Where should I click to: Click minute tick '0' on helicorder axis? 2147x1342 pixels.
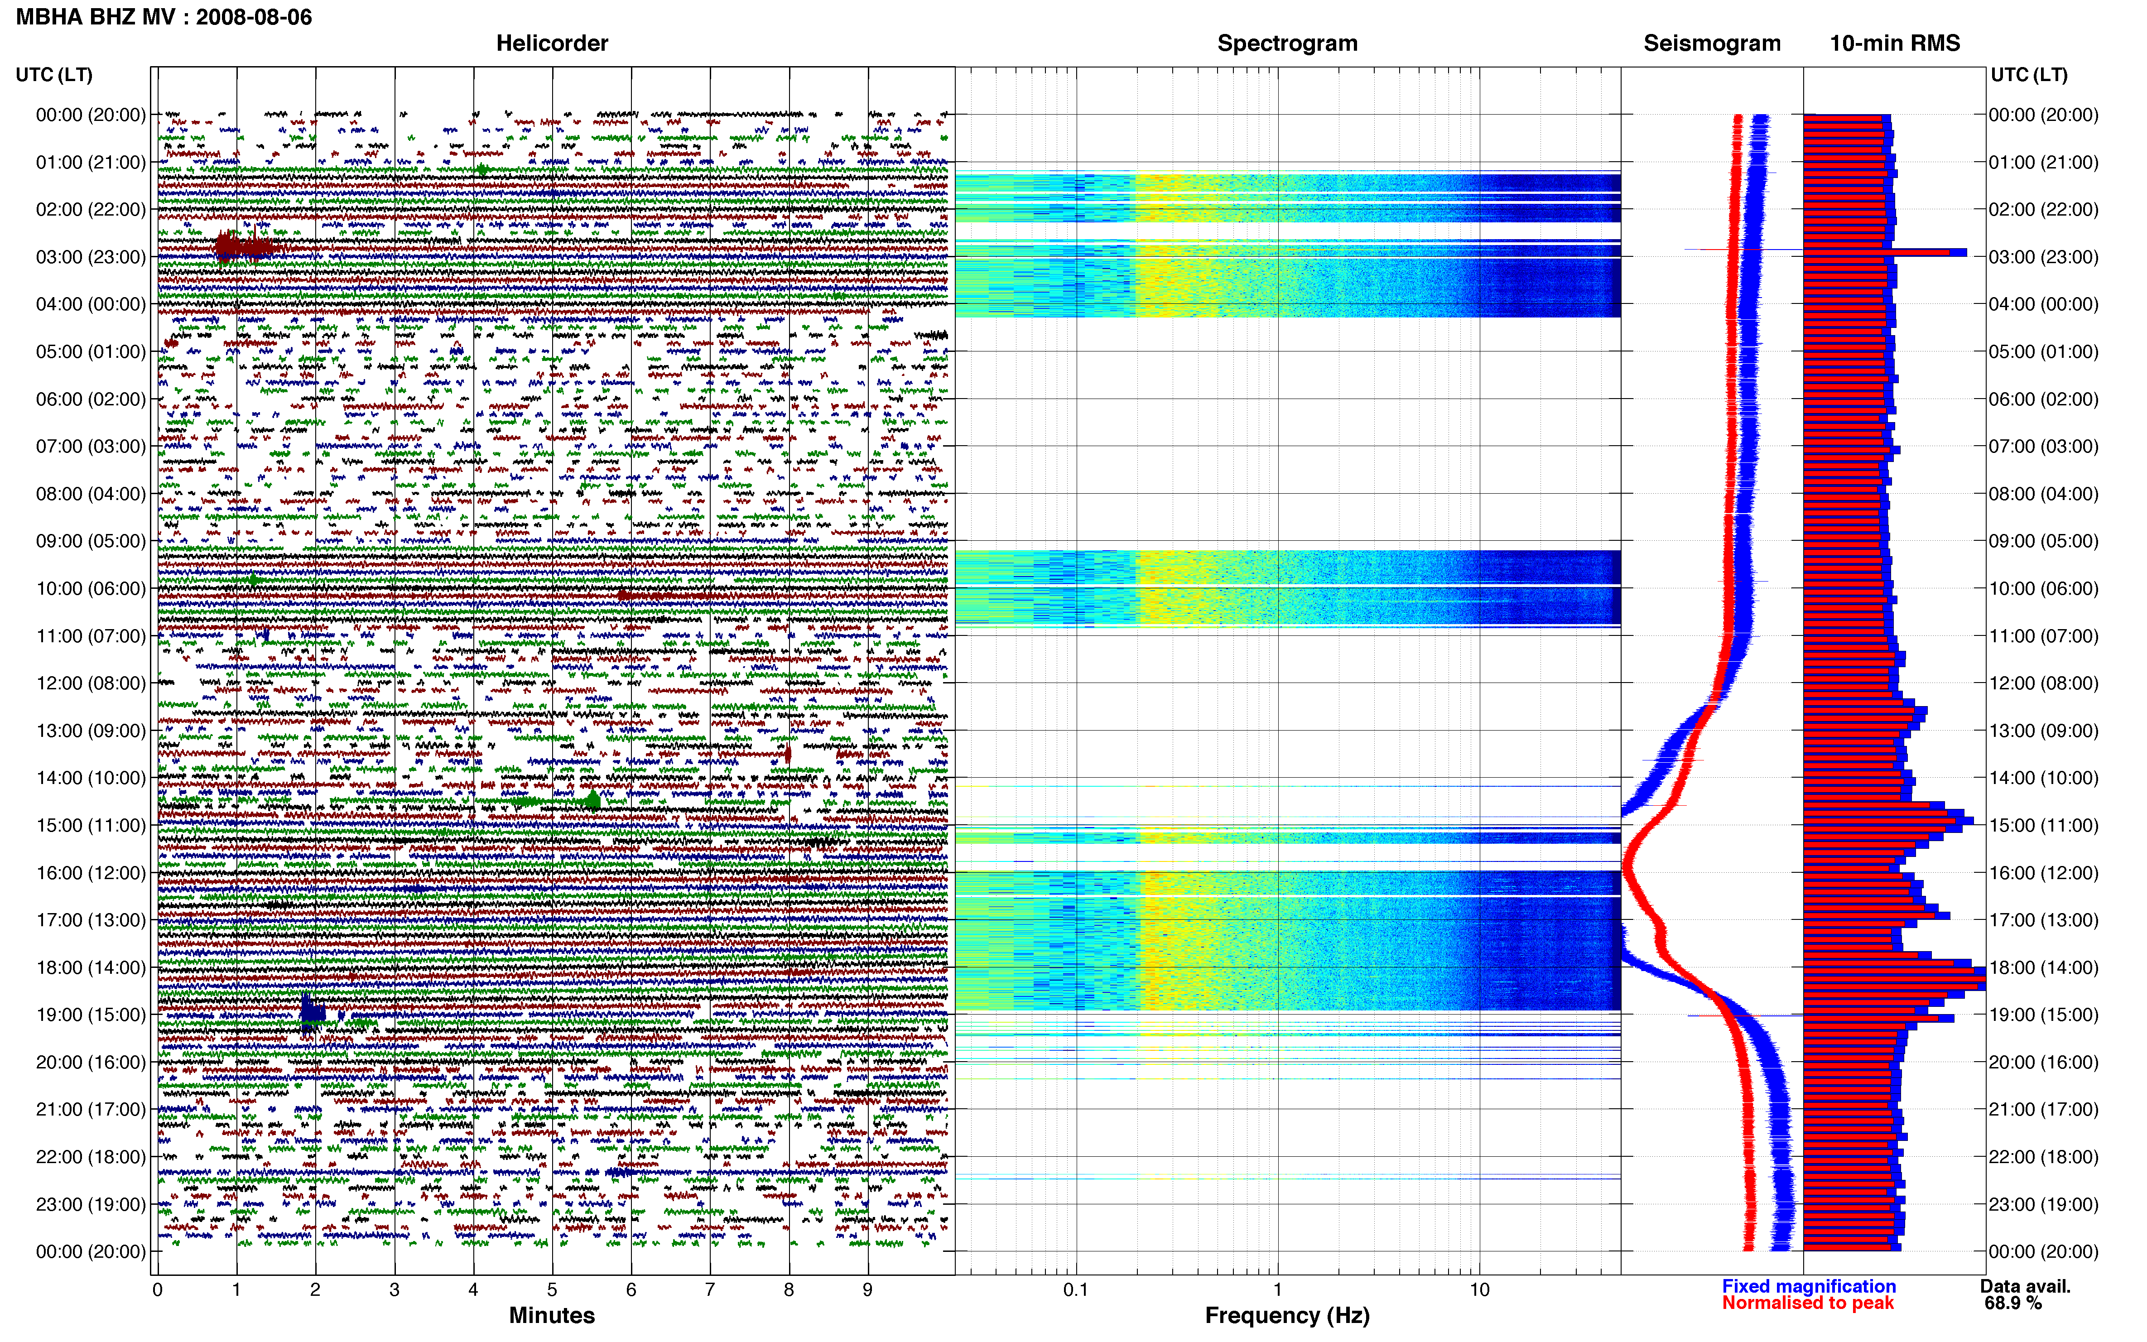pyautogui.click(x=157, y=1289)
